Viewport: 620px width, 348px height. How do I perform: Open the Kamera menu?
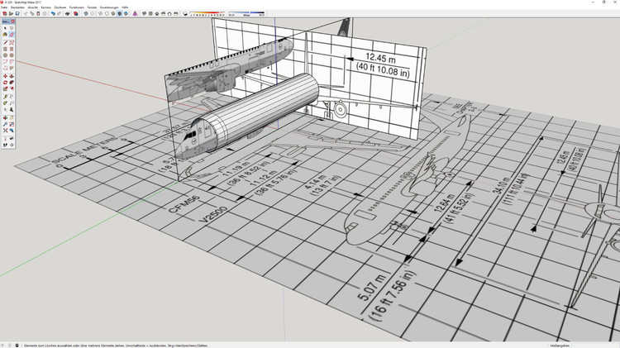45,7
